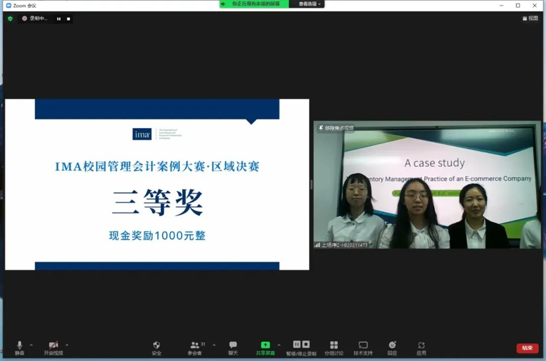Open the 查看选项 view options dropdown
Screen dimensions: 546x361
(x=309, y=4)
